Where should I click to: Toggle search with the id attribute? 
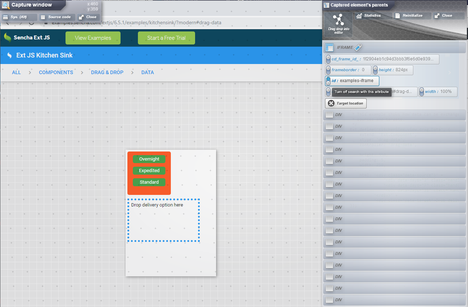[x=328, y=81]
